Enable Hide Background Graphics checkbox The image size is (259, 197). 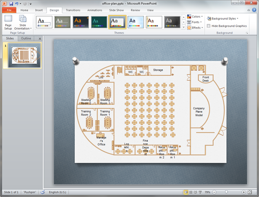[x=209, y=26]
